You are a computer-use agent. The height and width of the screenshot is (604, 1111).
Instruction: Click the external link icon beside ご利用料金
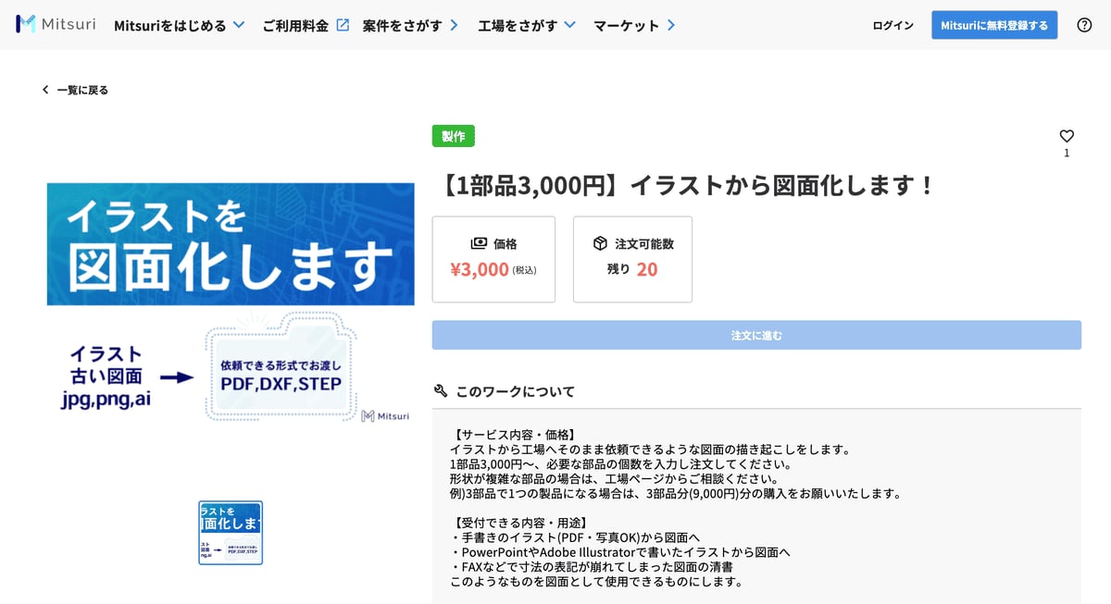coord(343,25)
